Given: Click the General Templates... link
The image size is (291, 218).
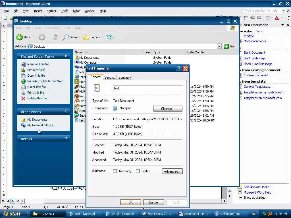Looking at the screenshot, I should [258, 87].
